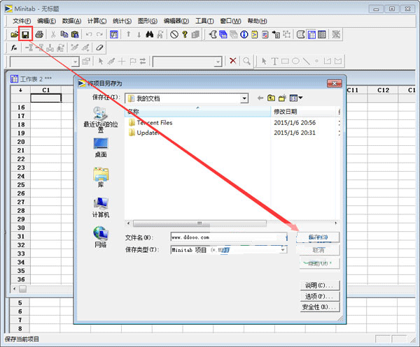Click the Copy icon in the toolbar
420x347 pixels.
[x=64, y=34]
